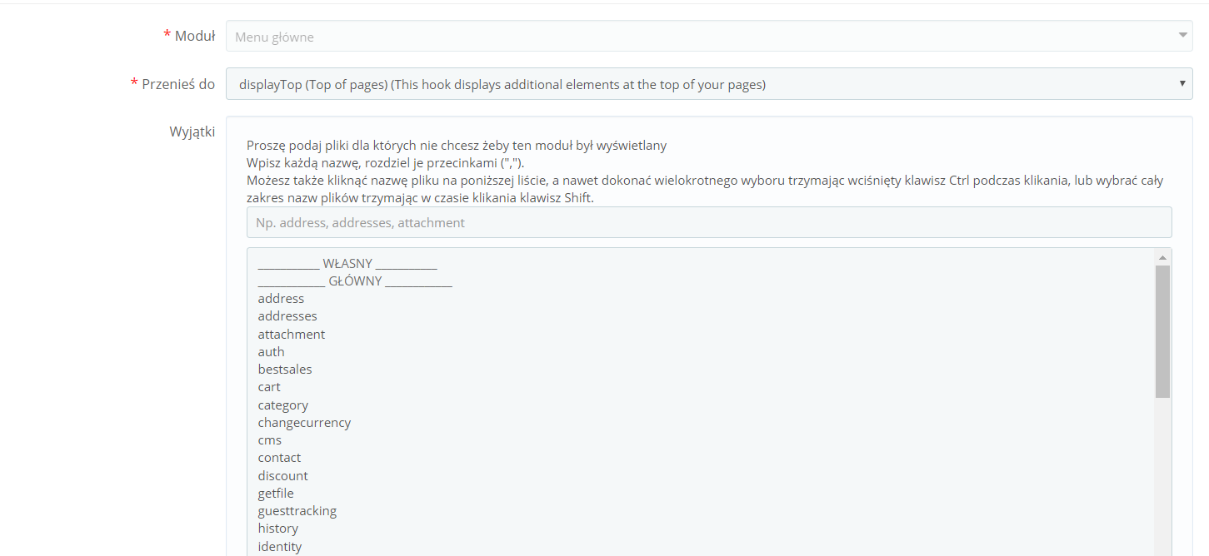Expand the Przenieś do hook dropdown
The width and height of the screenshot is (1209, 556).
click(x=708, y=84)
